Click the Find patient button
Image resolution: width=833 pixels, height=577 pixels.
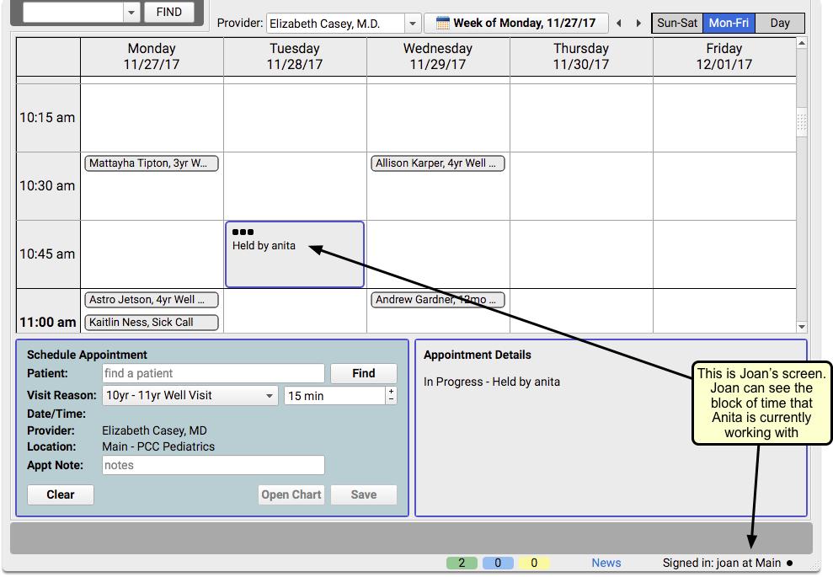point(363,373)
